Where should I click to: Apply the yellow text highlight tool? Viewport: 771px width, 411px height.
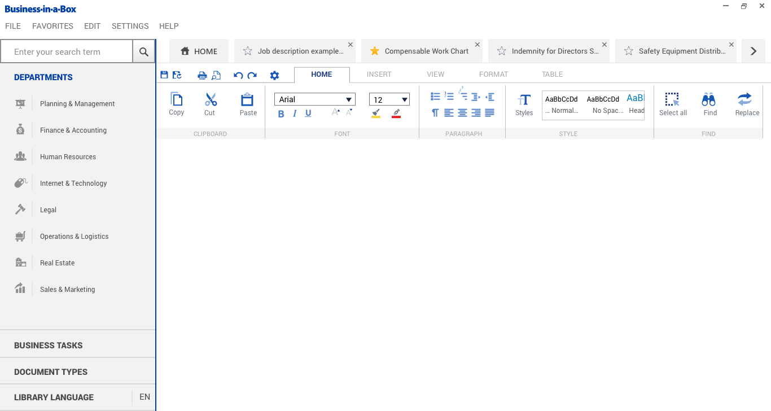[x=376, y=113]
